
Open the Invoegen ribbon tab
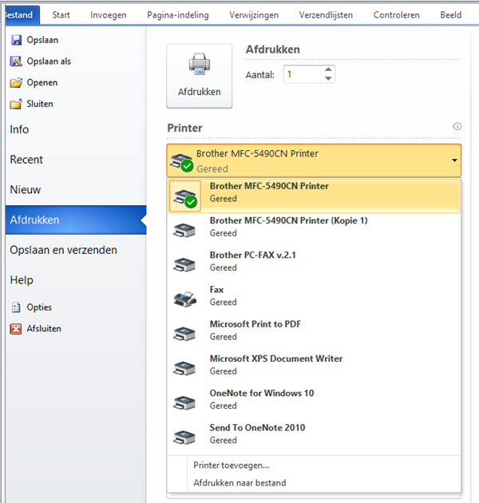[108, 14]
